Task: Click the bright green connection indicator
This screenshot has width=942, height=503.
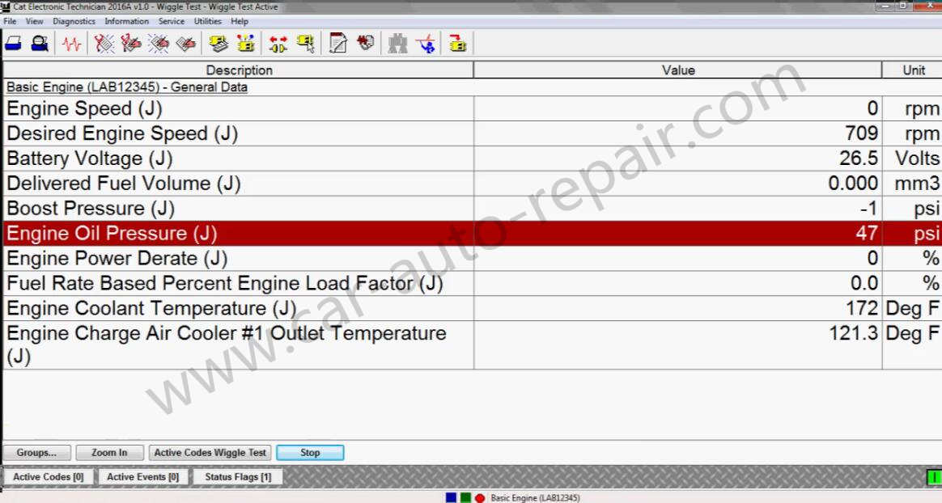Action: 934,478
